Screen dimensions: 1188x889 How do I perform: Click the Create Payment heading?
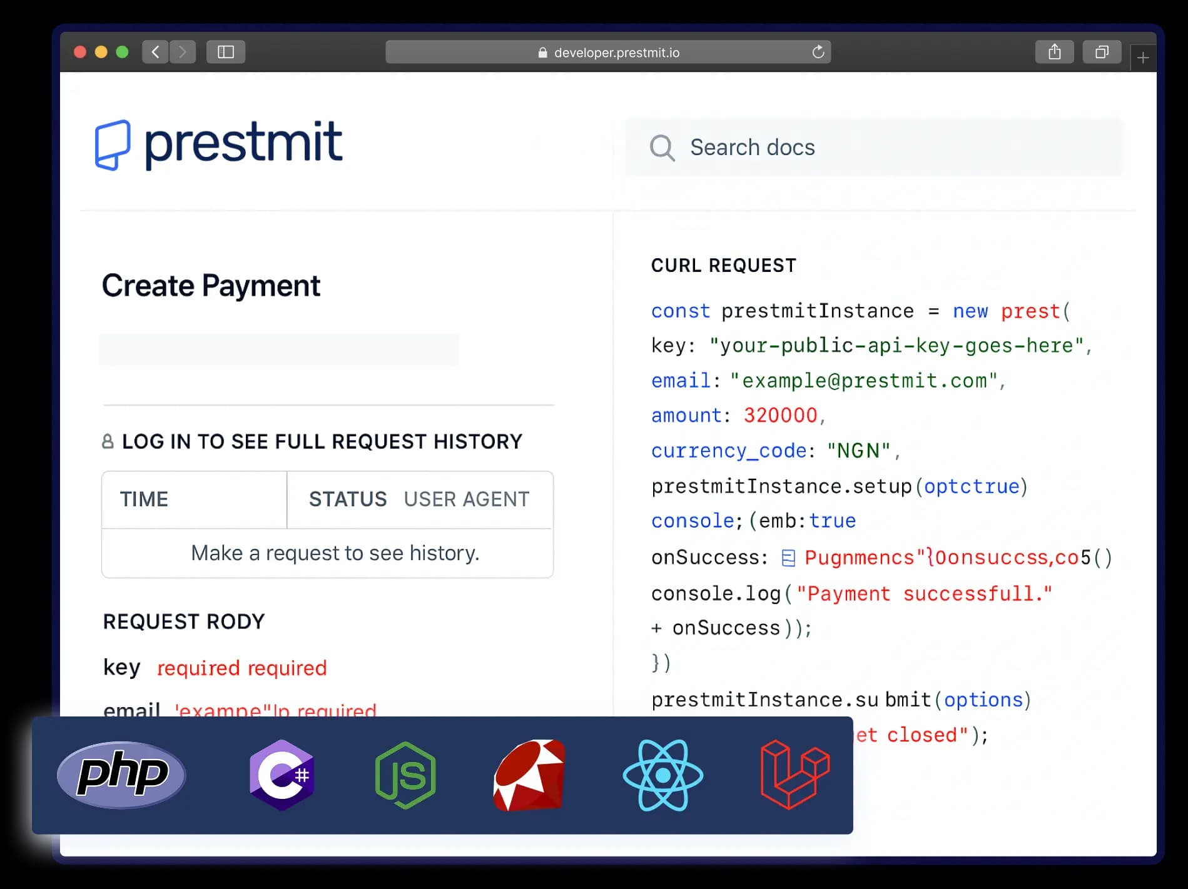[x=211, y=286]
